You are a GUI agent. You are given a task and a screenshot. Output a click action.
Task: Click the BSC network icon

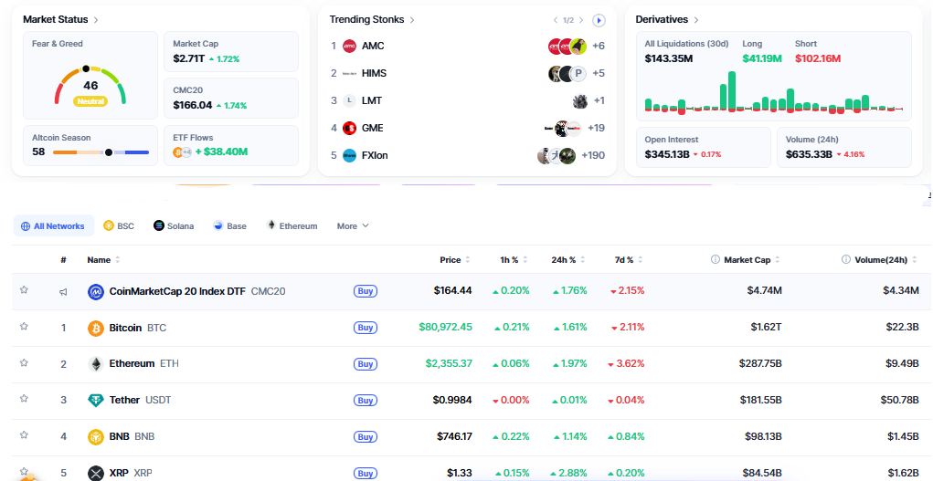point(109,225)
